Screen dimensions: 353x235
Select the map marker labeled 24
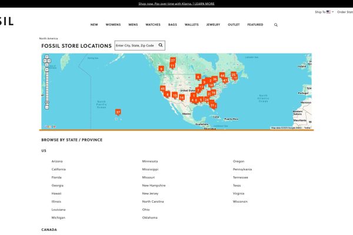click(207, 100)
